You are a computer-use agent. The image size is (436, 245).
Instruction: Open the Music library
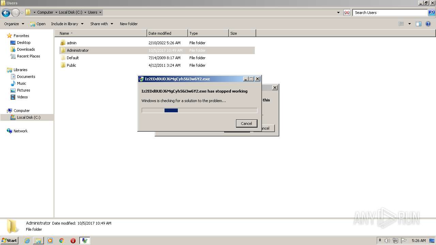point(21,83)
